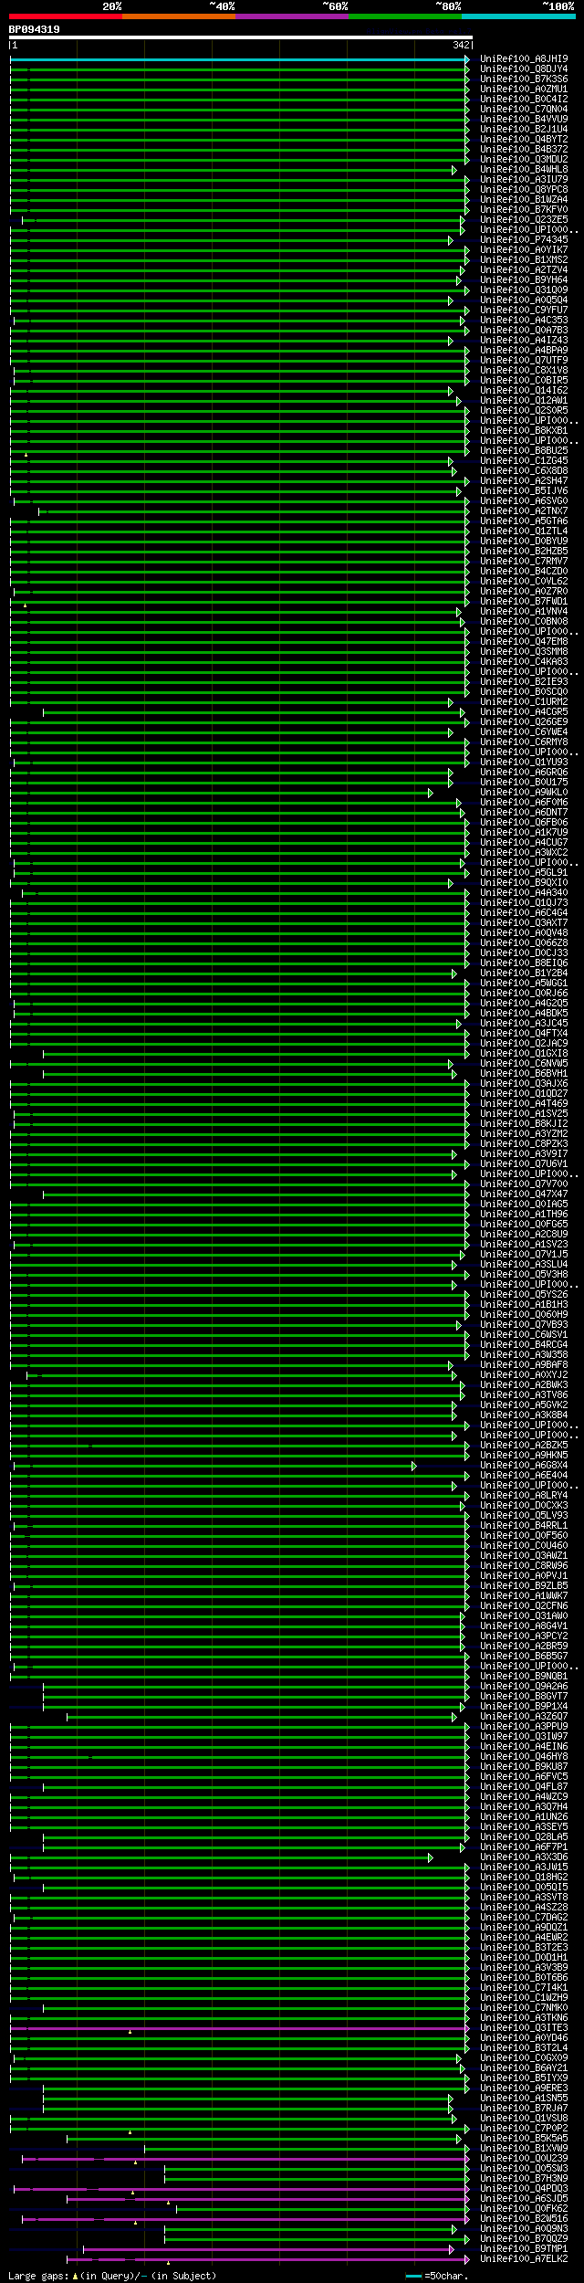Open hit UniRef100_C9YFU7
The width and height of the screenshot is (584, 2283).
[x=524, y=310]
